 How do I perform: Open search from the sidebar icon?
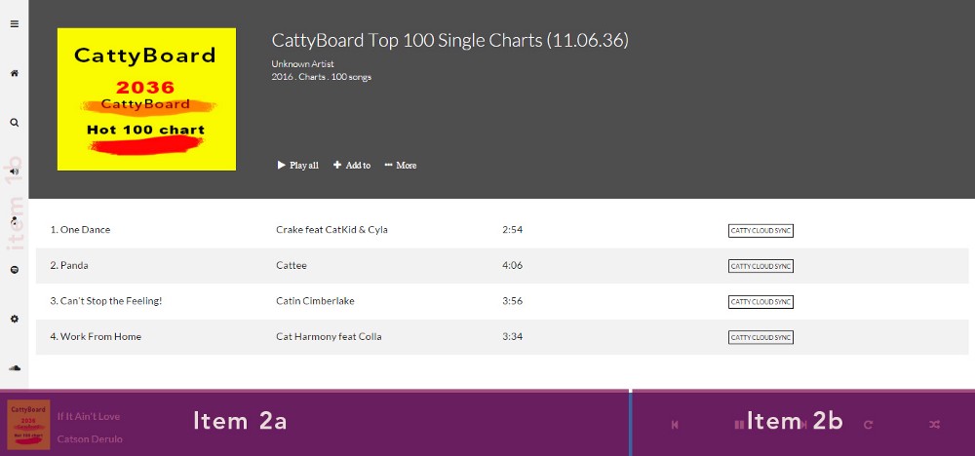pos(14,123)
